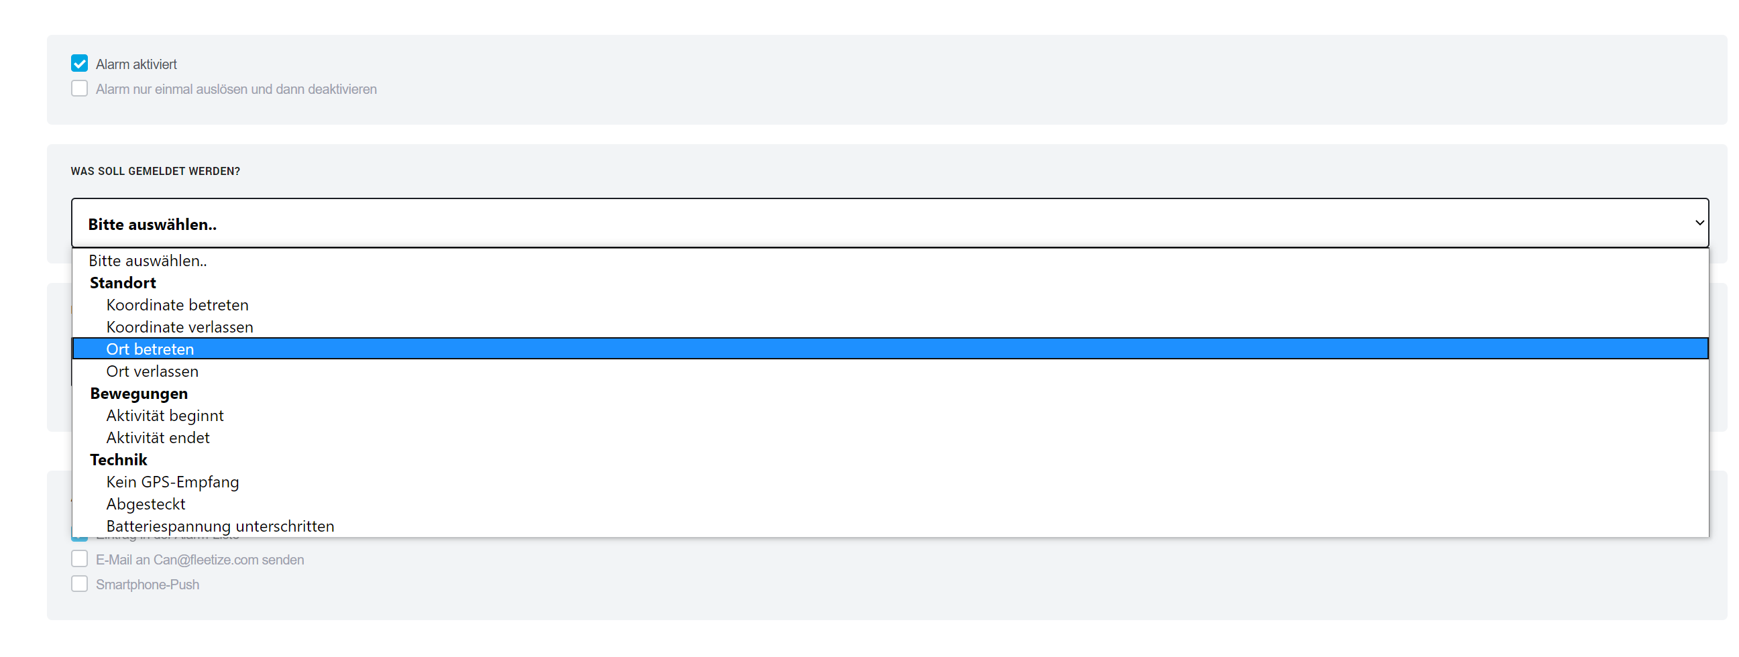The image size is (1739, 657).
Task: Click the 'Alarm aktiviert' label text
Action: click(x=136, y=64)
